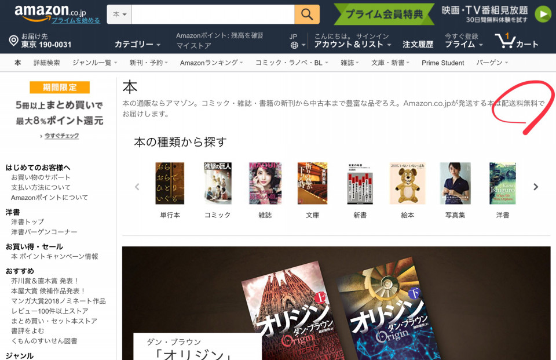Select 写真集 photo book thumbnail
Image resolution: width=556 pixels, height=360 pixels.
tap(455, 183)
